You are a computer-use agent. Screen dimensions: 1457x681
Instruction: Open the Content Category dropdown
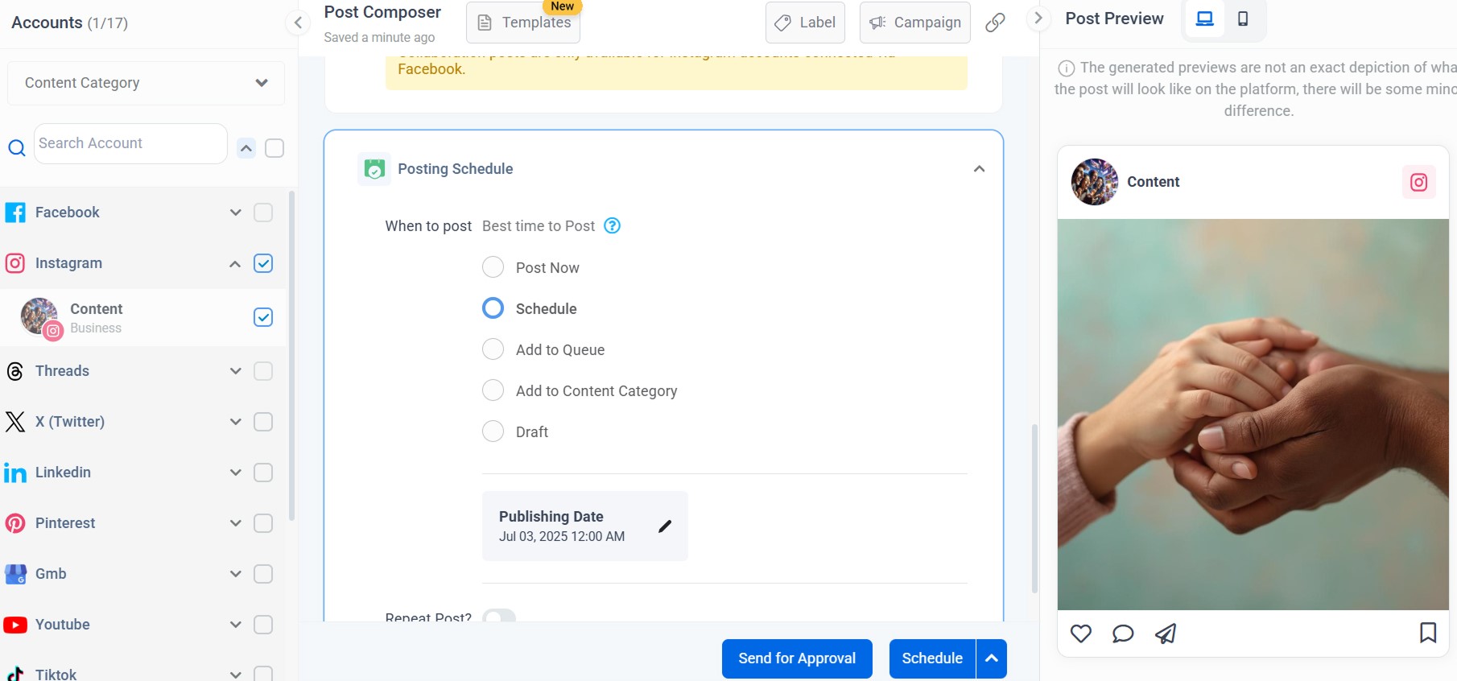click(146, 83)
